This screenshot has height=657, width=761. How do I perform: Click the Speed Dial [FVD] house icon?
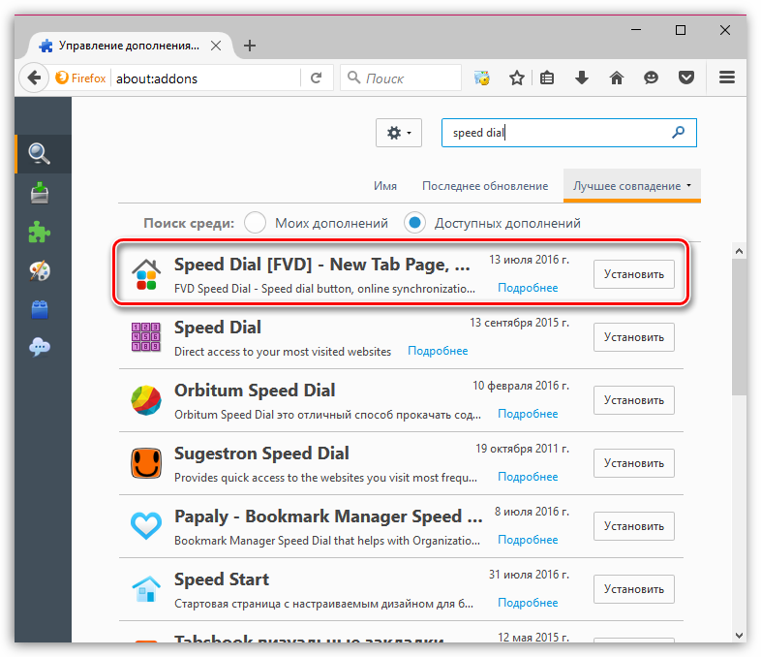point(146,274)
